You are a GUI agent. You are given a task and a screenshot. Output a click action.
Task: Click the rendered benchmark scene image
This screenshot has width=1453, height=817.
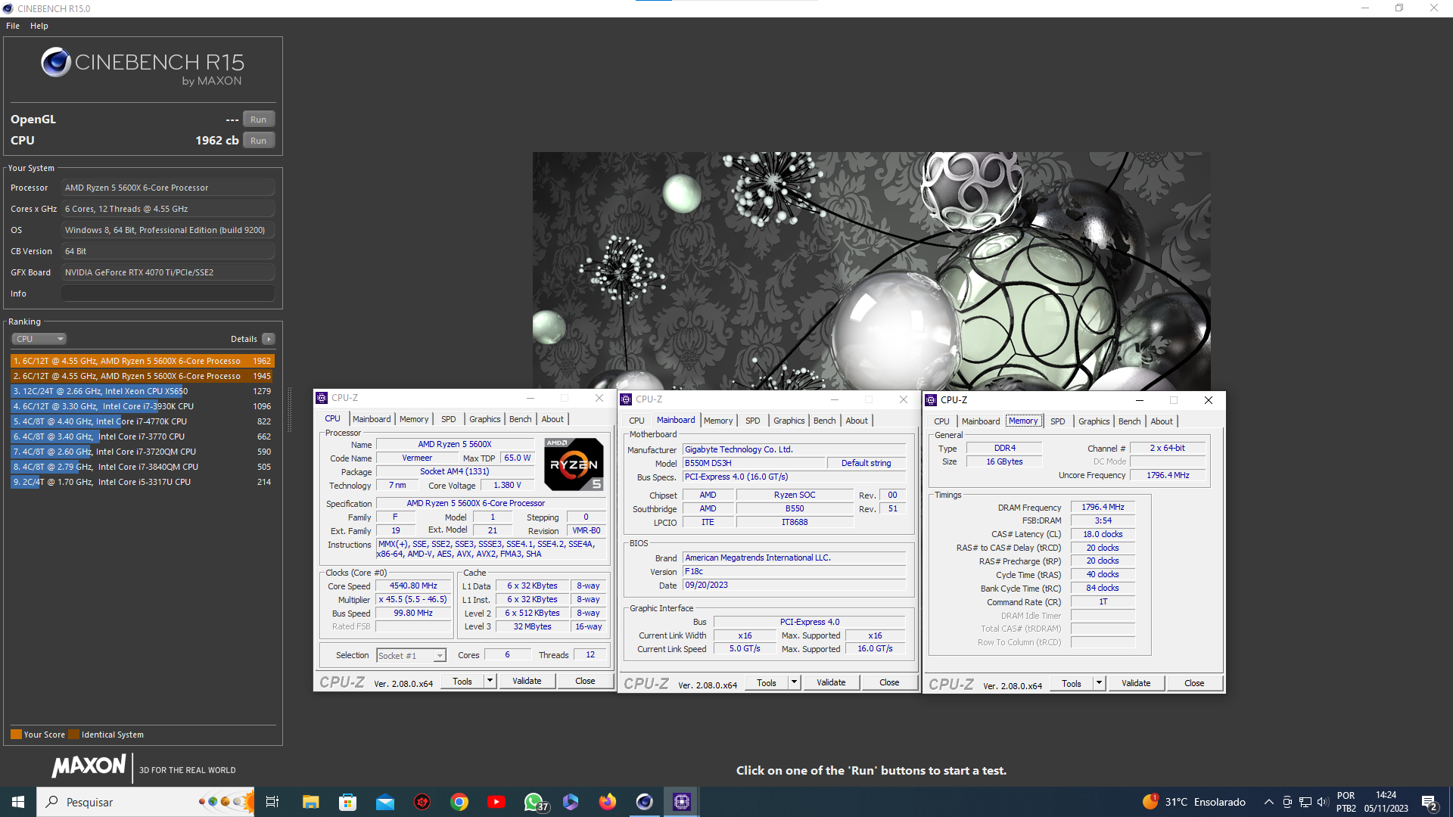pos(871,271)
